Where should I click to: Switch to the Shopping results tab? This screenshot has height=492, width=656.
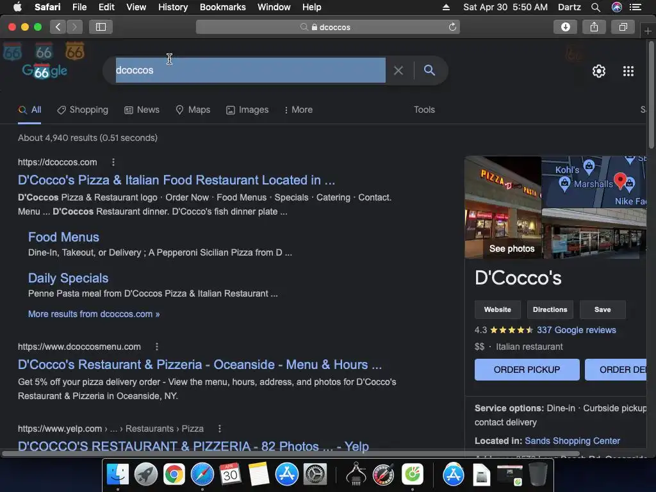click(83, 110)
